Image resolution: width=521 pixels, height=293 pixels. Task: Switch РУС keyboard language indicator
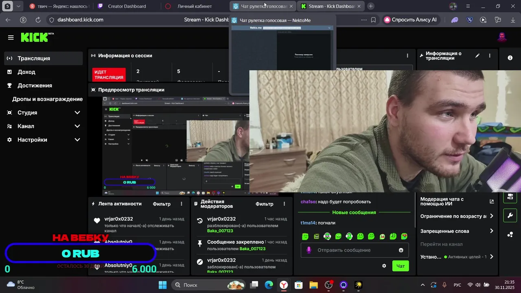tap(458, 285)
